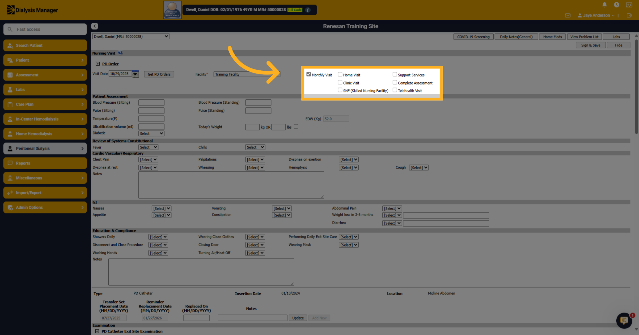Uncheck the Monthly Visit checkbox
The height and width of the screenshot is (335, 639).
click(309, 74)
